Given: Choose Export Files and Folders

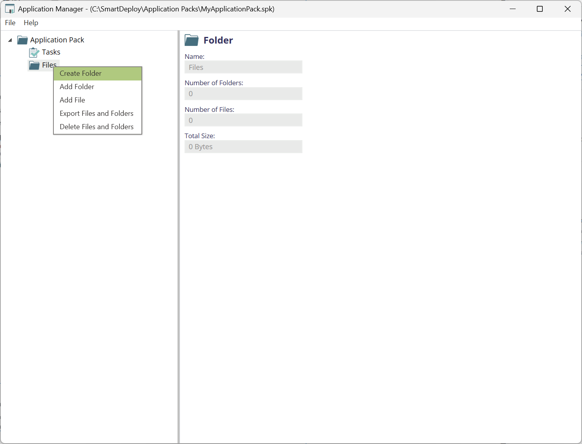Looking at the screenshot, I should (97, 113).
